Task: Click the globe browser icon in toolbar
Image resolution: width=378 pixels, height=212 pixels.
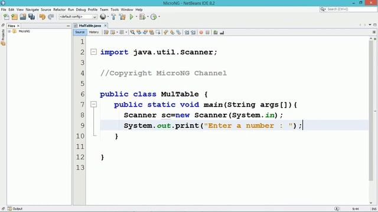Action: pyautogui.click(x=103, y=16)
